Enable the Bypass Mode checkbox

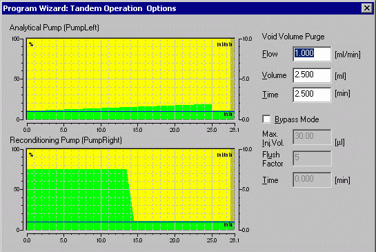tap(266, 119)
